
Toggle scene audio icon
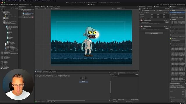click(x=50, y=8)
